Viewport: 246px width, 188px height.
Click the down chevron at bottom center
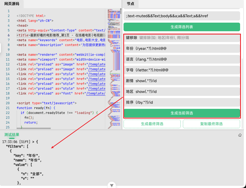coord(112,185)
